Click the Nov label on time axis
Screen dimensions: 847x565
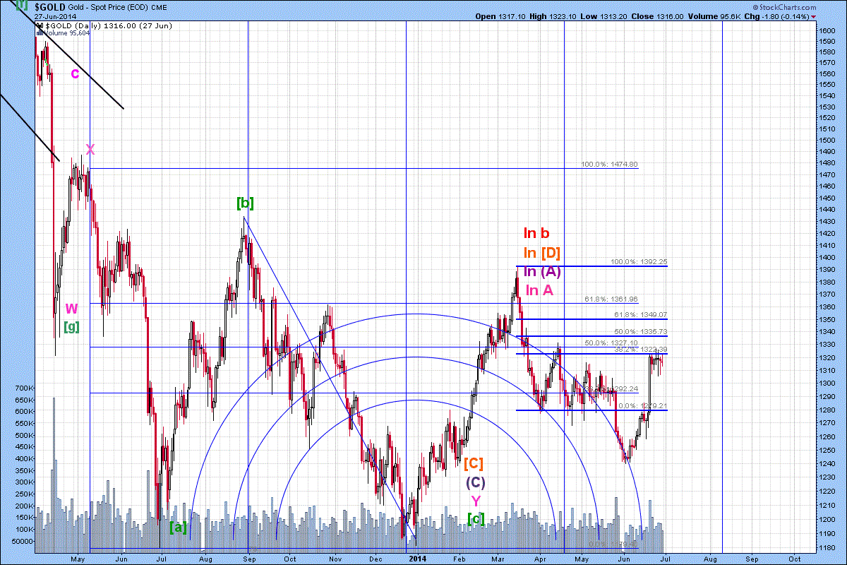click(334, 558)
